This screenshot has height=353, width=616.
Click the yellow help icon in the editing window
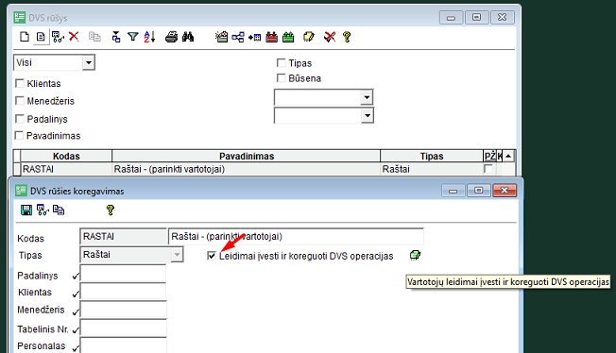click(110, 210)
